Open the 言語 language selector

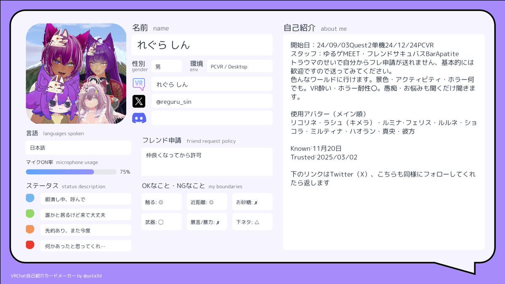(x=78, y=148)
